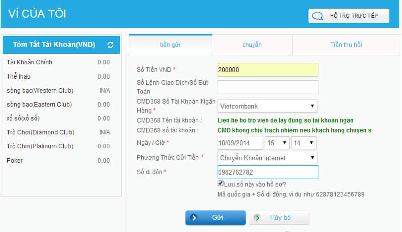402x232 pixels.
Task: Open the Vietcombank bank dropdown
Action: pyautogui.click(x=267, y=106)
